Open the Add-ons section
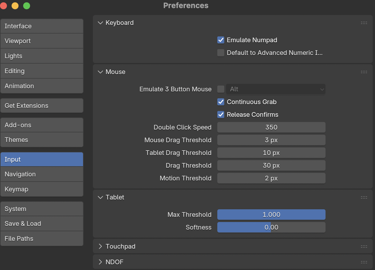 [x=42, y=125]
